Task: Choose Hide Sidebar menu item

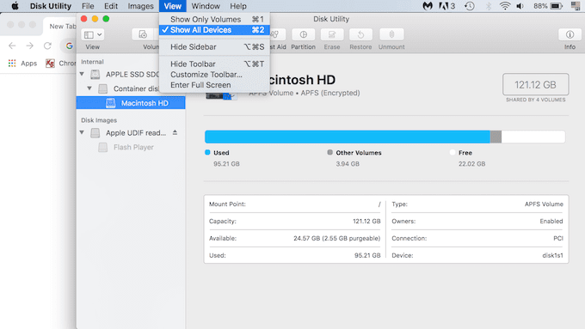Action: (214, 47)
